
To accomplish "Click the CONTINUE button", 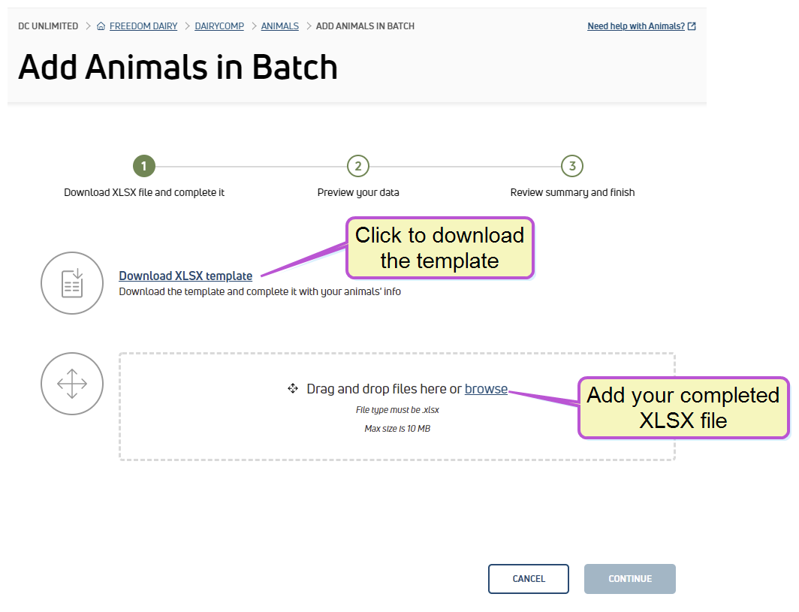I will (630, 579).
